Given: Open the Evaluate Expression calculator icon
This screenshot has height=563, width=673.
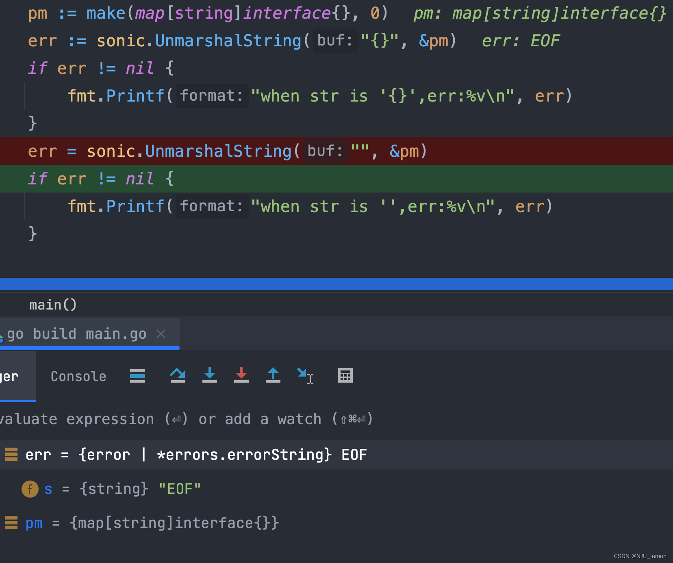Looking at the screenshot, I should pos(345,376).
